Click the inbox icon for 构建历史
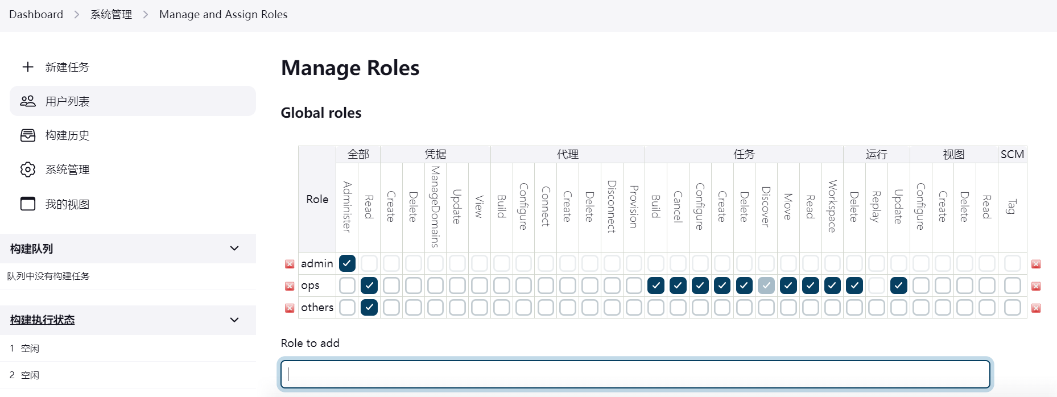This screenshot has height=397, width=1057. 28,135
